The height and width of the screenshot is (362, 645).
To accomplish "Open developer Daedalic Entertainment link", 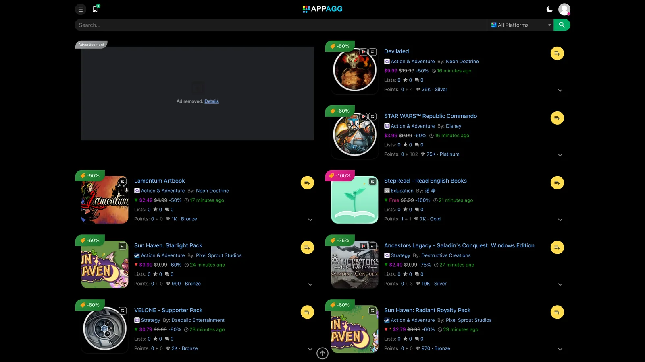I will (x=198, y=321).
